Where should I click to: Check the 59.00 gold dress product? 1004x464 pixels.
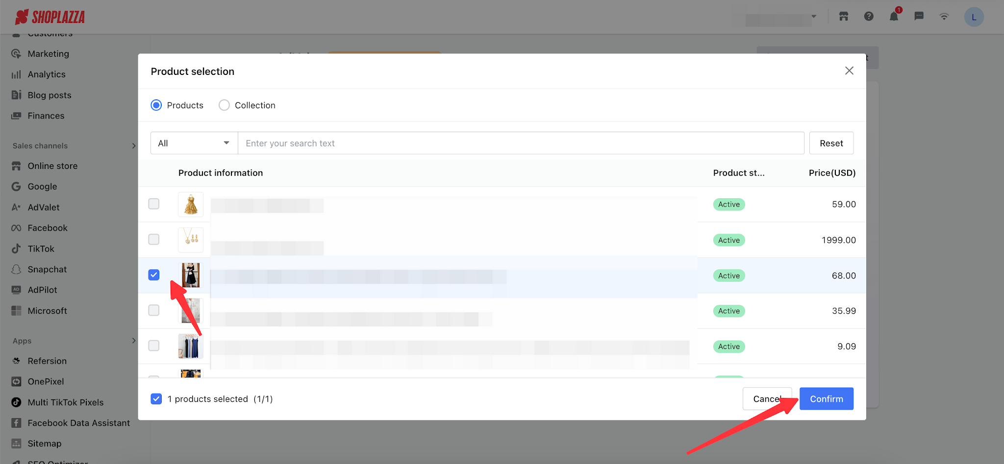tap(154, 204)
